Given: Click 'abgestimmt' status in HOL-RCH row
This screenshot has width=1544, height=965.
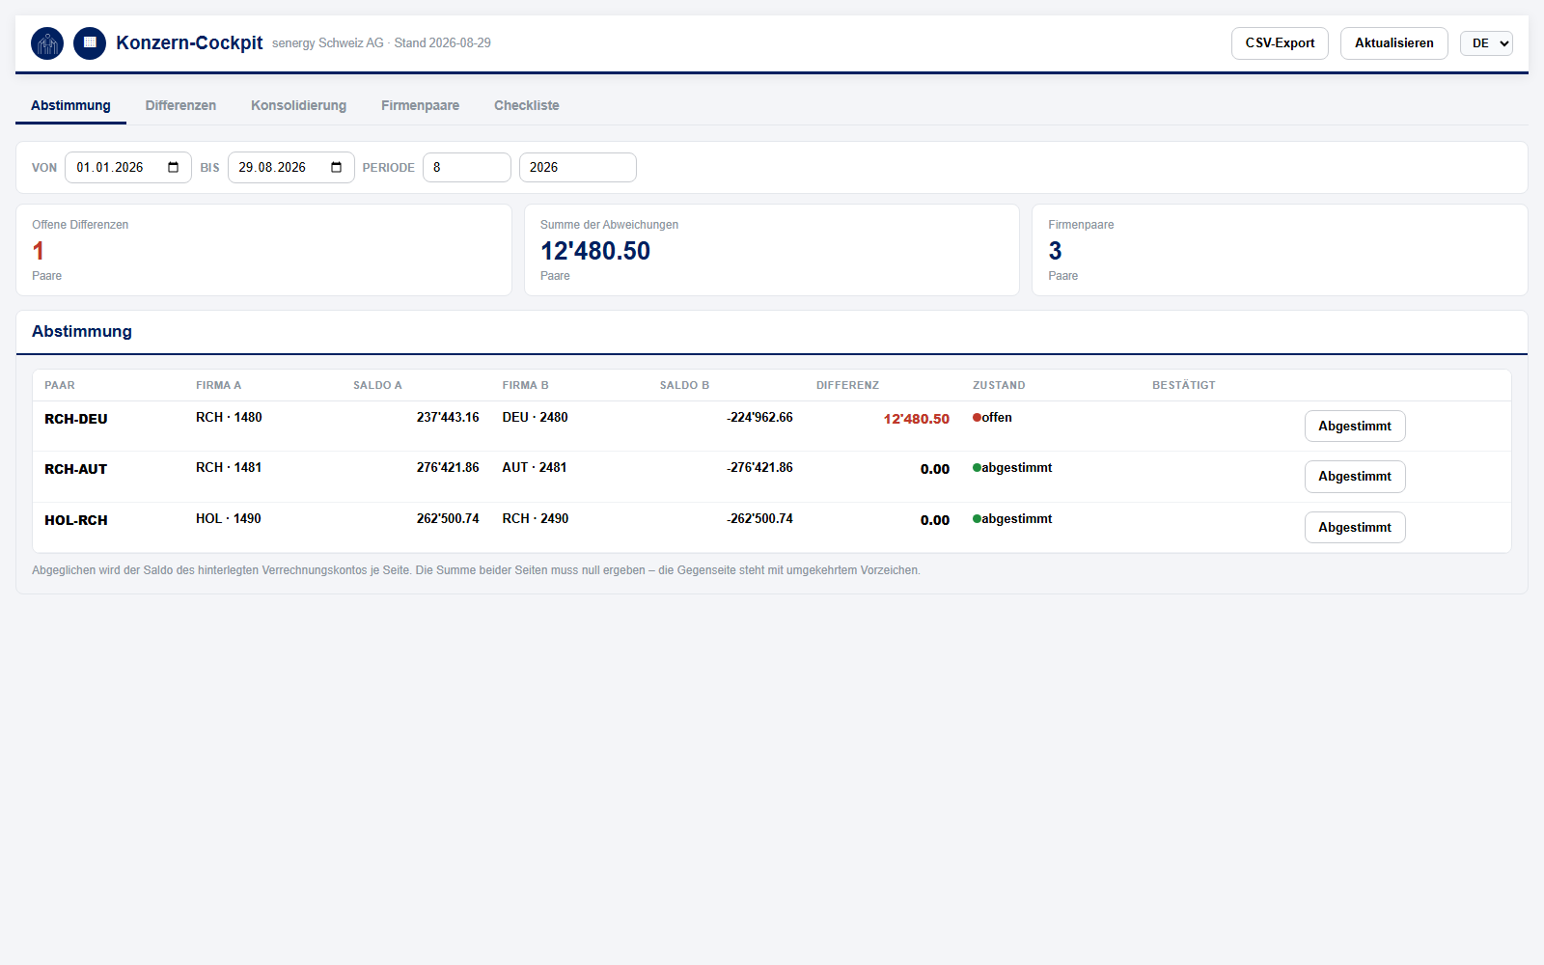Looking at the screenshot, I should [1012, 519].
